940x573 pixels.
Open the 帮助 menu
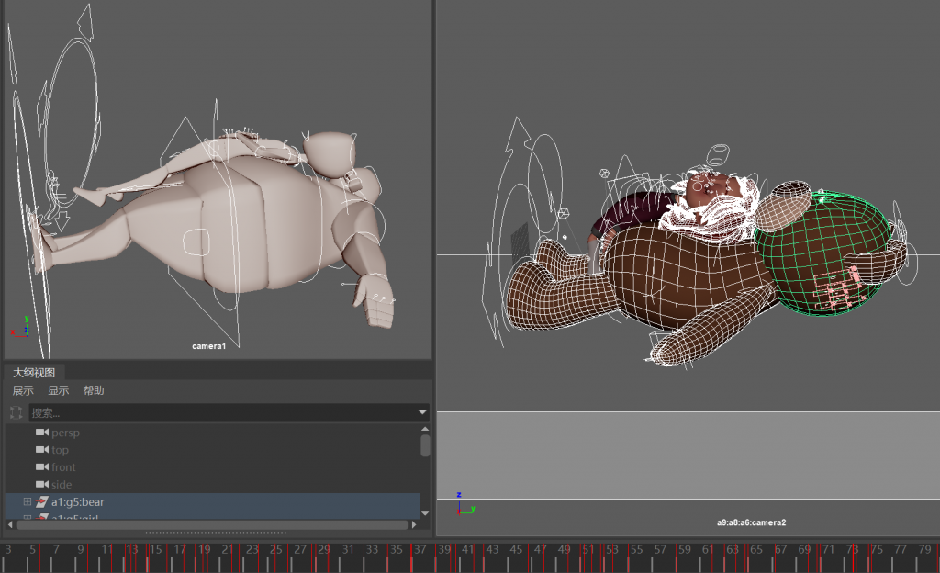tap(94, 390)
